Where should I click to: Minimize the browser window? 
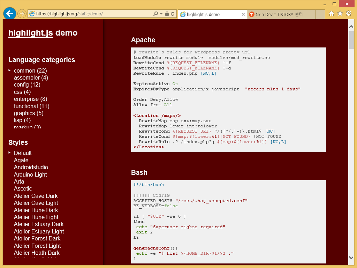coord(325,4)
